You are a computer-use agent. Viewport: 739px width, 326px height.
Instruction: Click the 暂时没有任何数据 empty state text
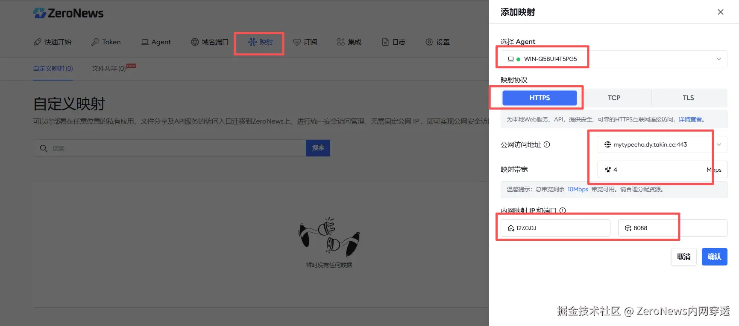329,265
